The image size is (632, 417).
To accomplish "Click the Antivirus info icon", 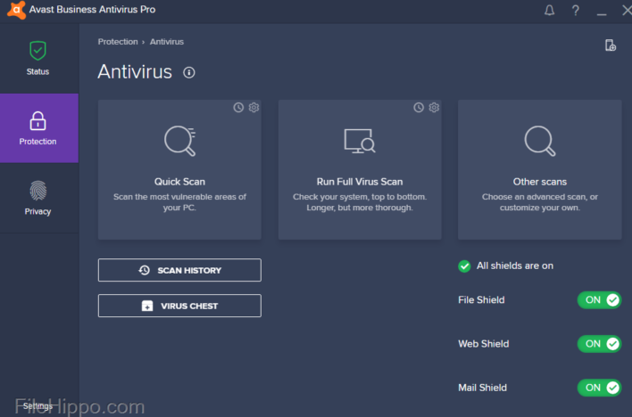I will click(189, 73).
